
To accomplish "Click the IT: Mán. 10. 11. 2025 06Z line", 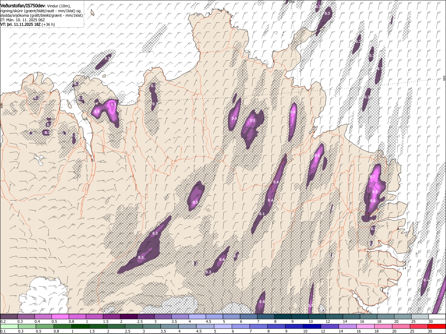I will pyautogui.click(x=23, y=20).
